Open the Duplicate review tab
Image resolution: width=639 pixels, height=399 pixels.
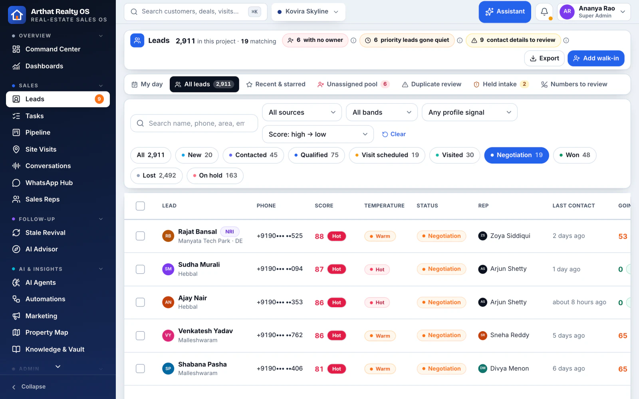[x=432, y=84]
